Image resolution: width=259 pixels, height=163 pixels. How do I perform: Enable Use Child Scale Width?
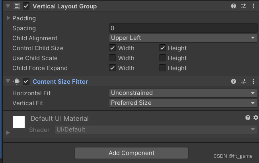(x=113, y=58)
